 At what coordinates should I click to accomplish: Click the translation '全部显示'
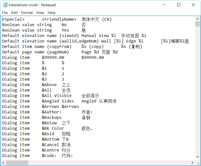[x=90, y=96]
